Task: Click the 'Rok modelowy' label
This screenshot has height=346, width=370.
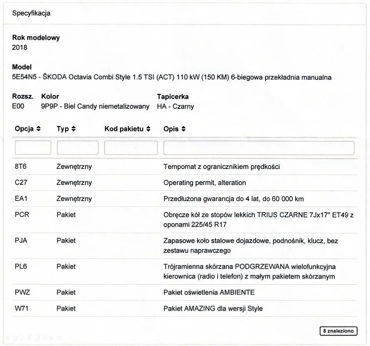Action: point(36,38)
